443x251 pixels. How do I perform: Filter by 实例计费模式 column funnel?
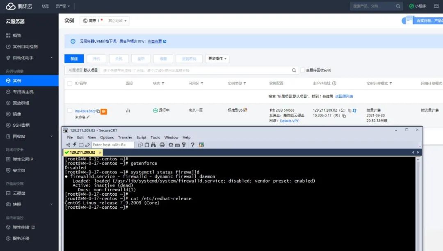(x=391, y=84)
